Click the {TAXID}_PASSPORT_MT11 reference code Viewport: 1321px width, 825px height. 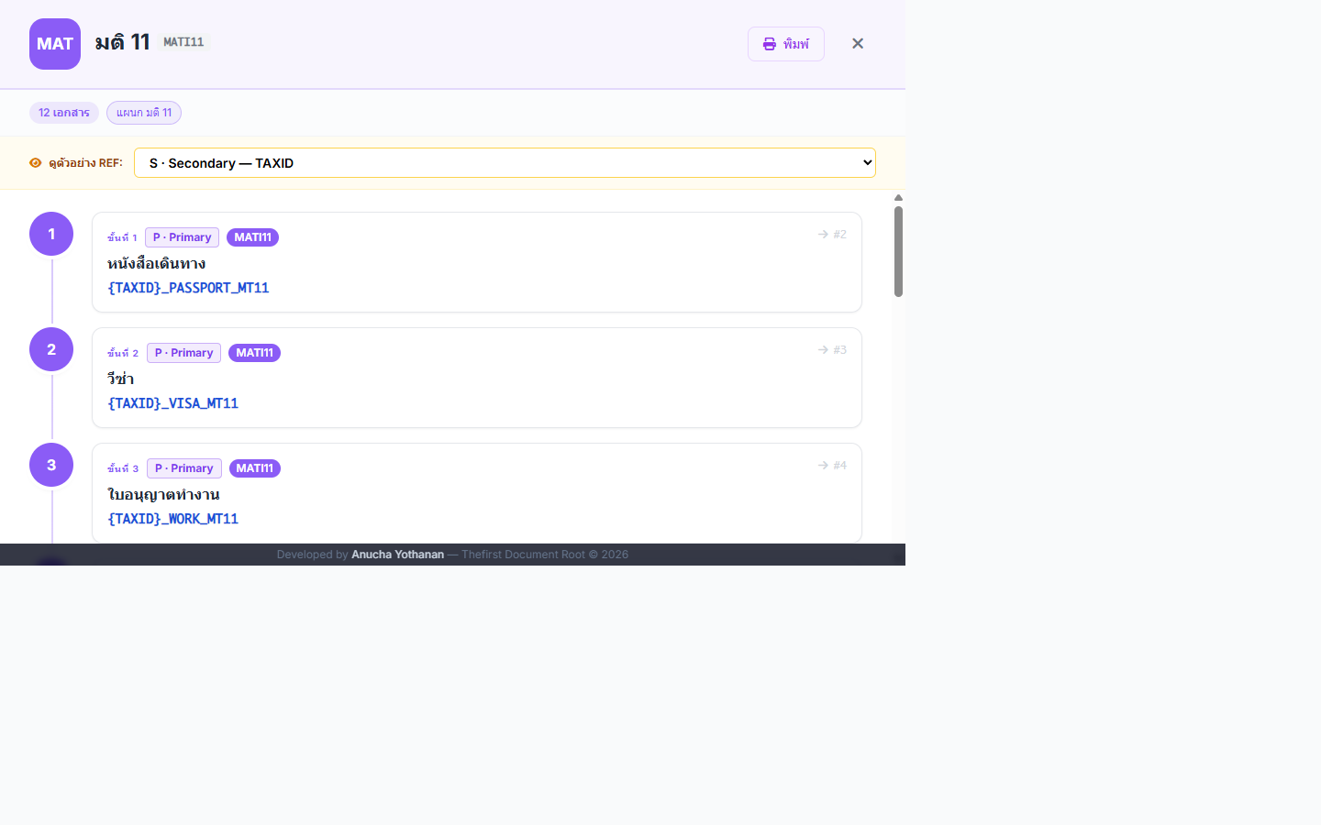pos(188,288)
